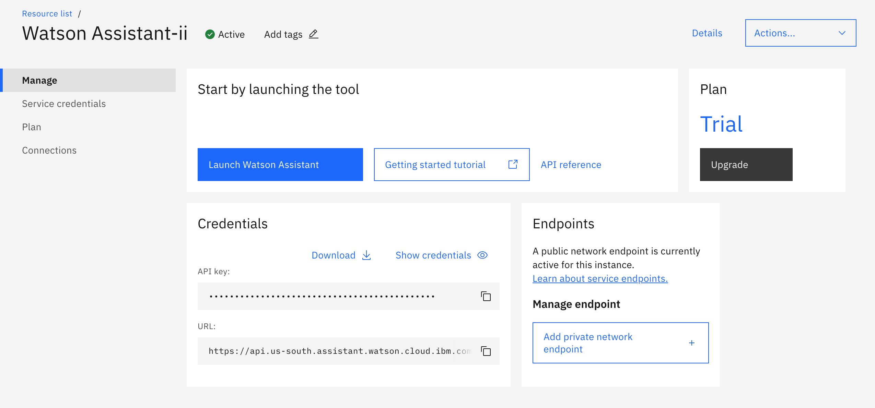
Task: Click the Upgrade plan button
Action: click(x=746, y=165)
